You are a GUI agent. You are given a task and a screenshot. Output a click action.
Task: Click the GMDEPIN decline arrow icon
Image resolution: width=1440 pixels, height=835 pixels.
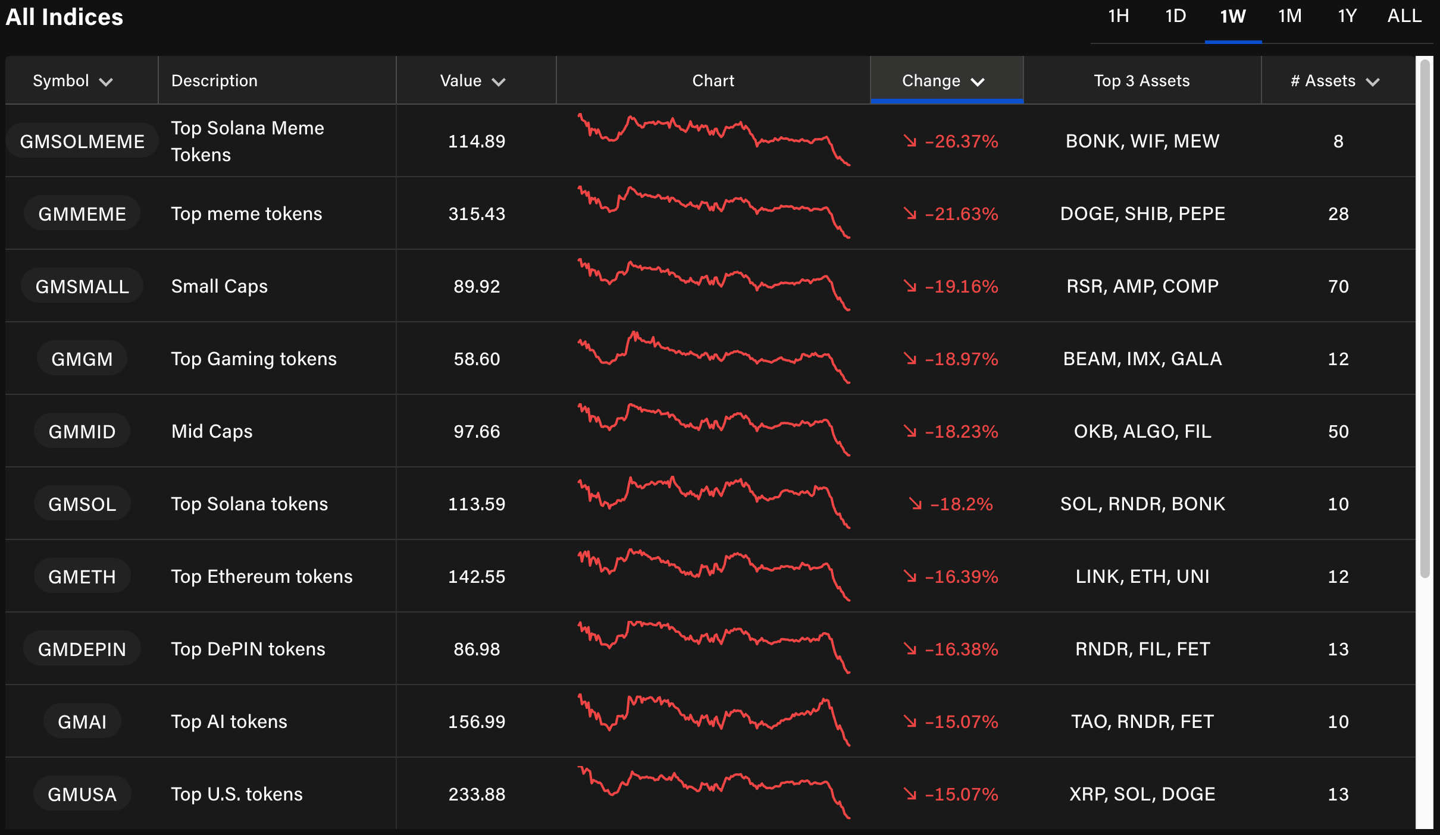[x=910, y=649]
